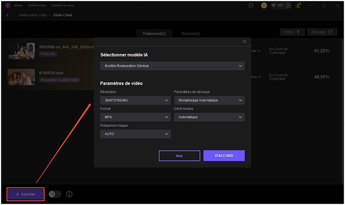Open the Préférences menu
The height and width of the screenshot is (205, 345).
(37, 6)
